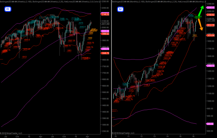This screenshot has height=138, width=217.
Task: Click the red 1438.25 net line label
Action: click(161, 67)
